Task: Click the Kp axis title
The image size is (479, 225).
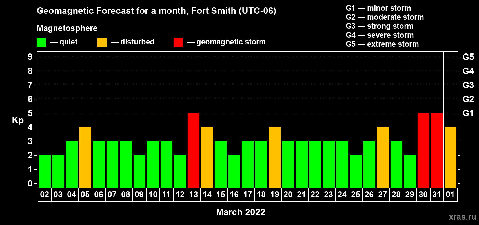Action: coord(18,120)
